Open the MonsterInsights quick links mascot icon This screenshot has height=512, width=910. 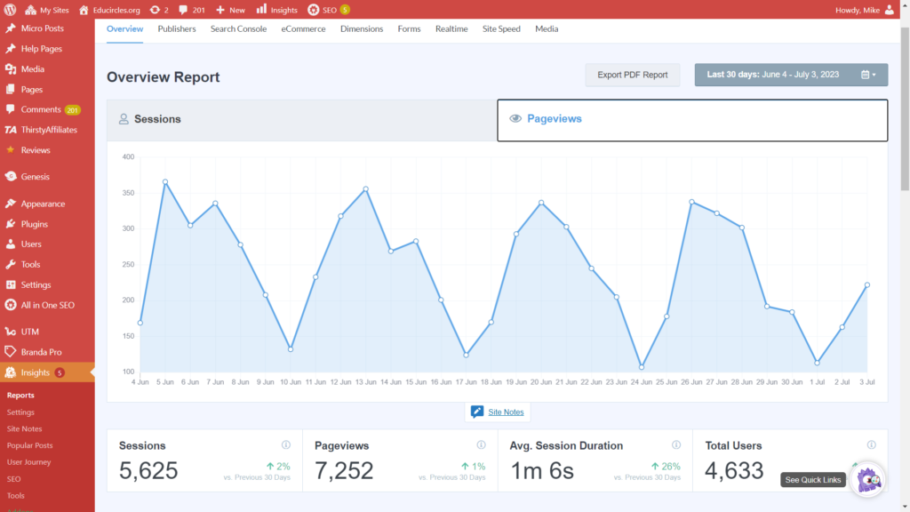[x=866, y=479]
